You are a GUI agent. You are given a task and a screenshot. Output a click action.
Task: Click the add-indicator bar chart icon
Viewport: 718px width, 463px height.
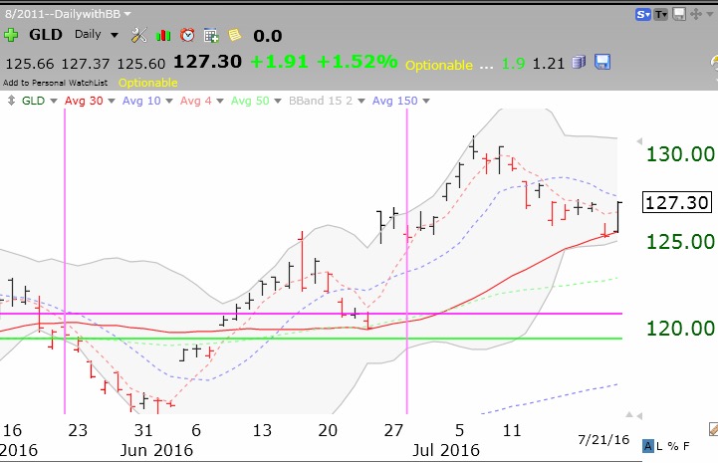point(163,35)
